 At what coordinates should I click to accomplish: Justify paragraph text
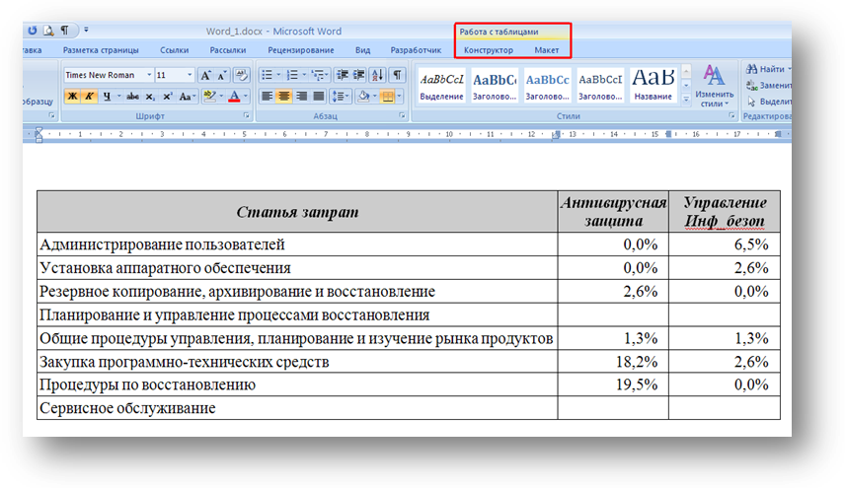(319, 97)
